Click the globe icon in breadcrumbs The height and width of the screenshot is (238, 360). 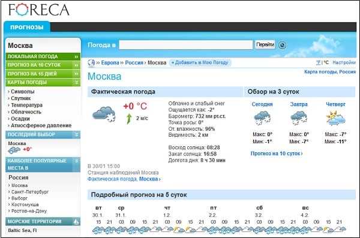[x=91, y=63]
